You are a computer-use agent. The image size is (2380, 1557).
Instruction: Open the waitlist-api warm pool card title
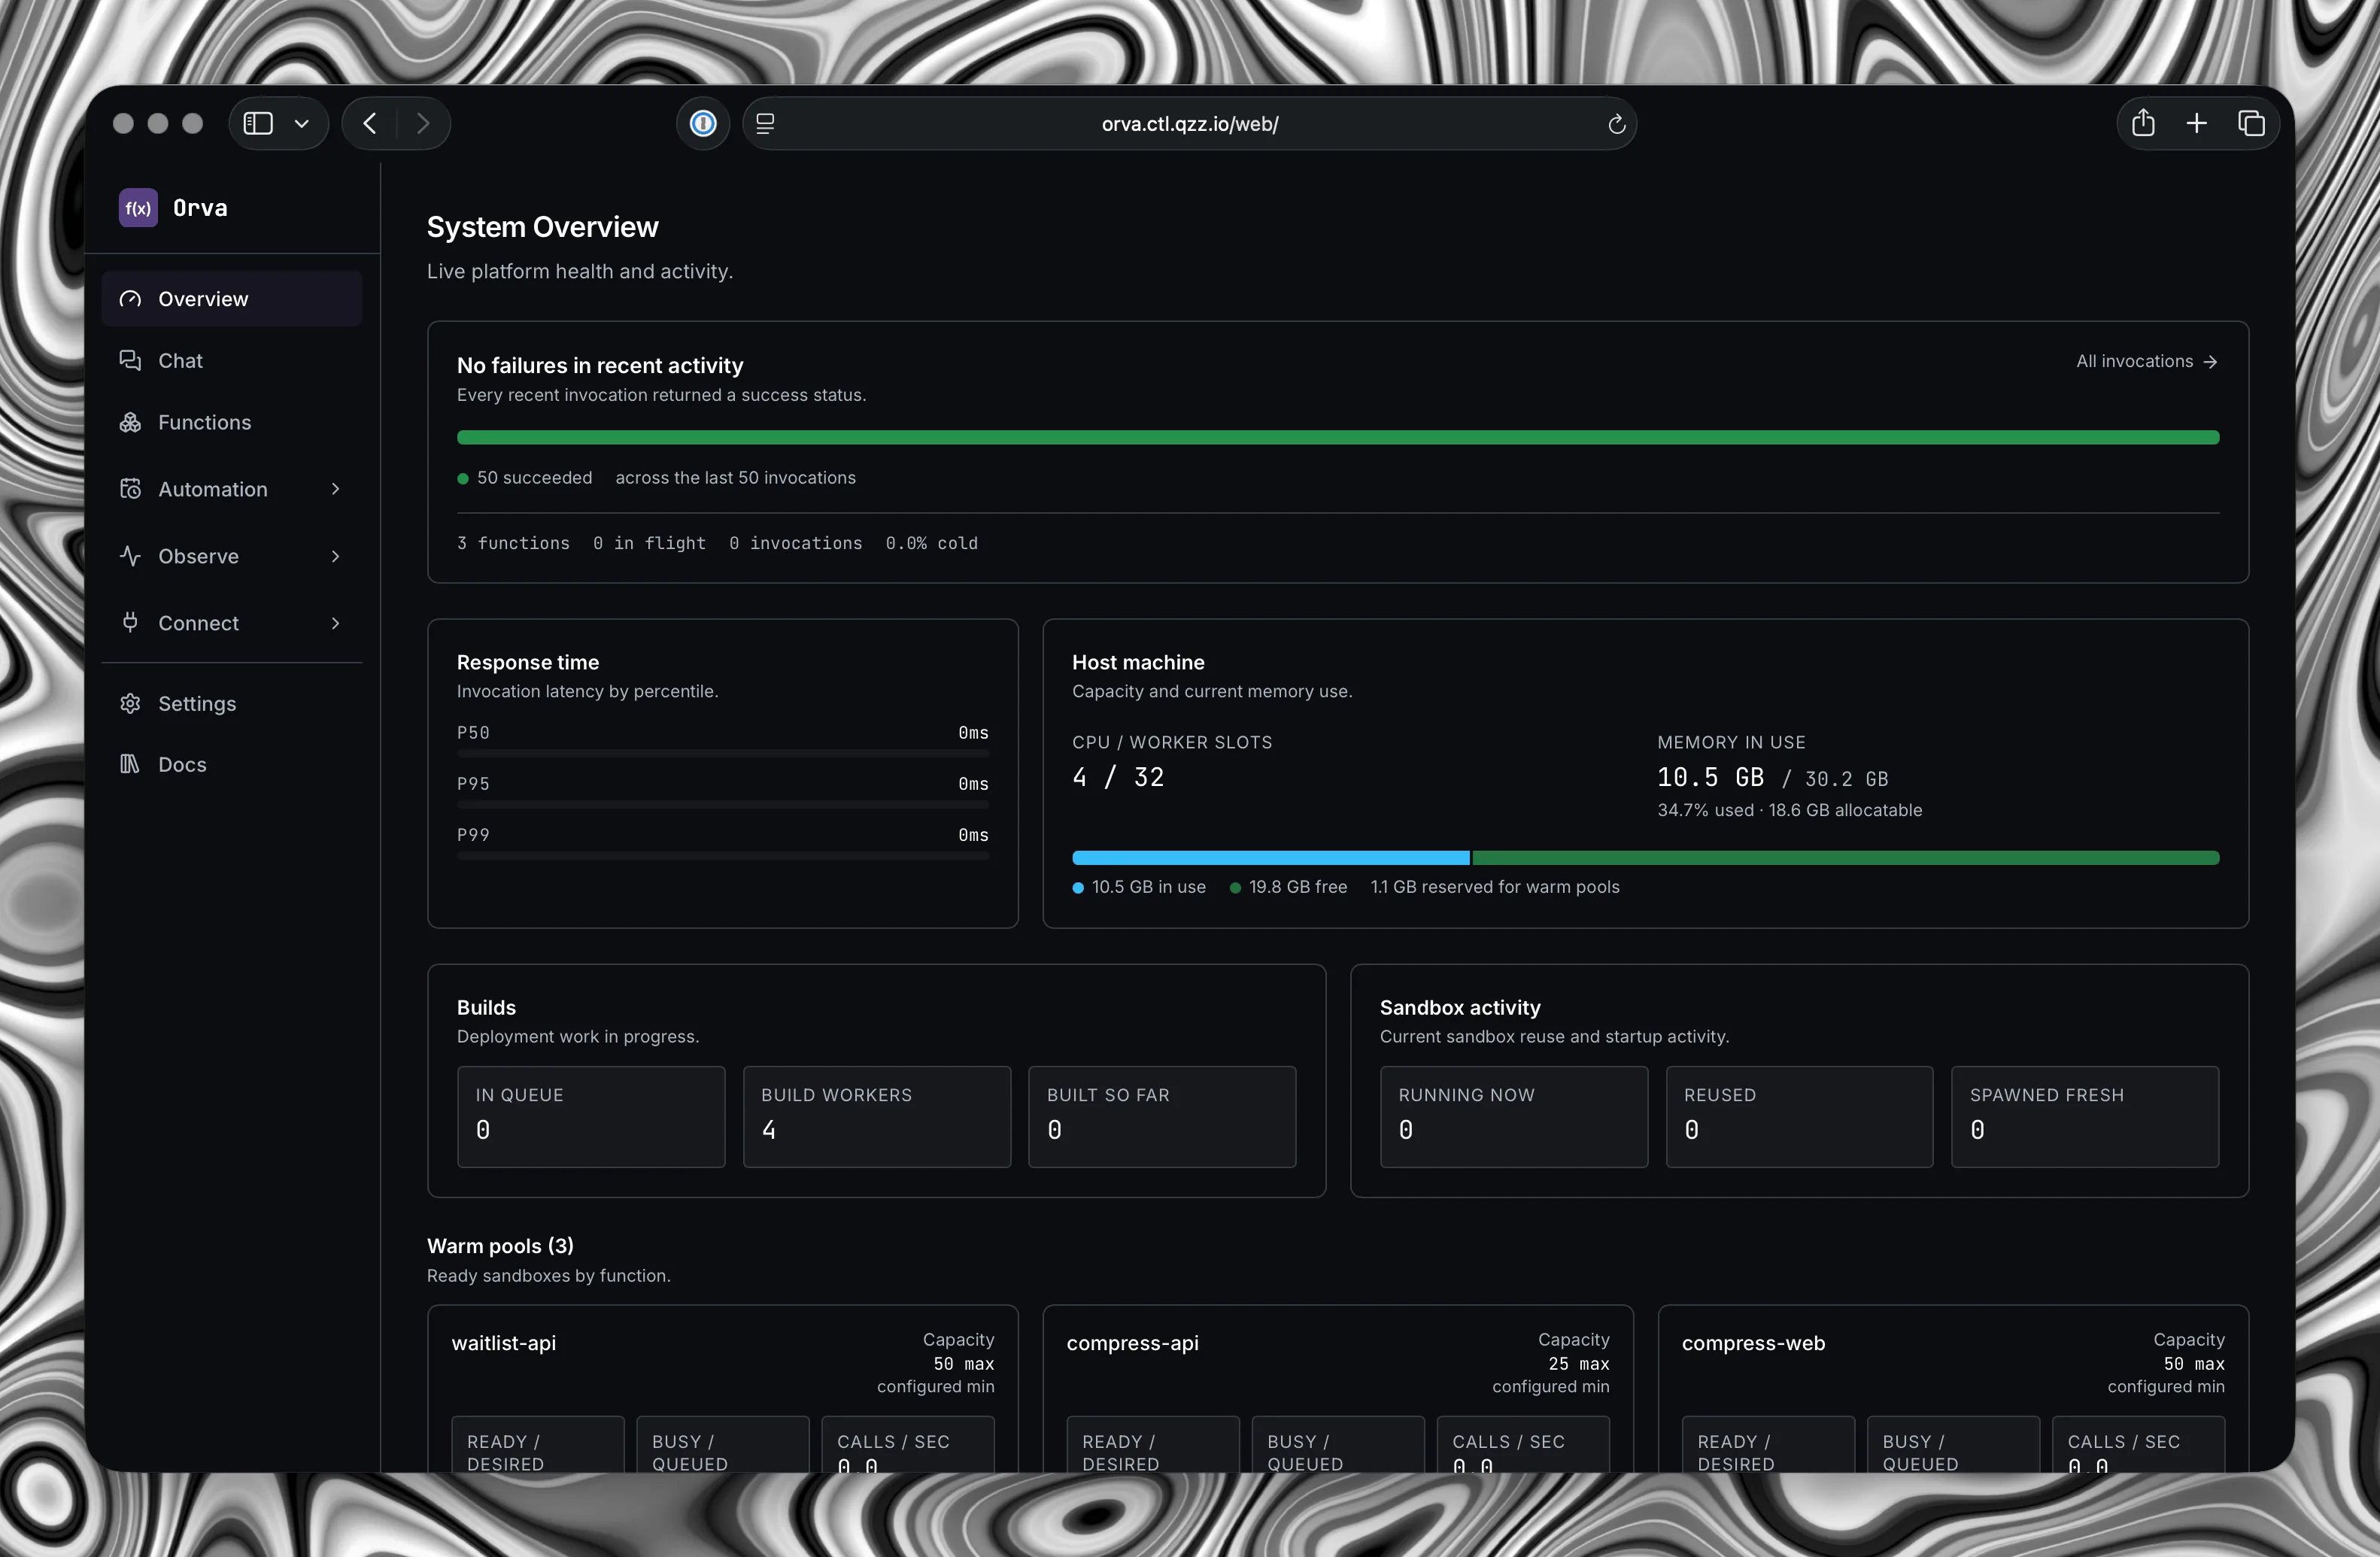pyautogui.click(x=503, y=1343)
